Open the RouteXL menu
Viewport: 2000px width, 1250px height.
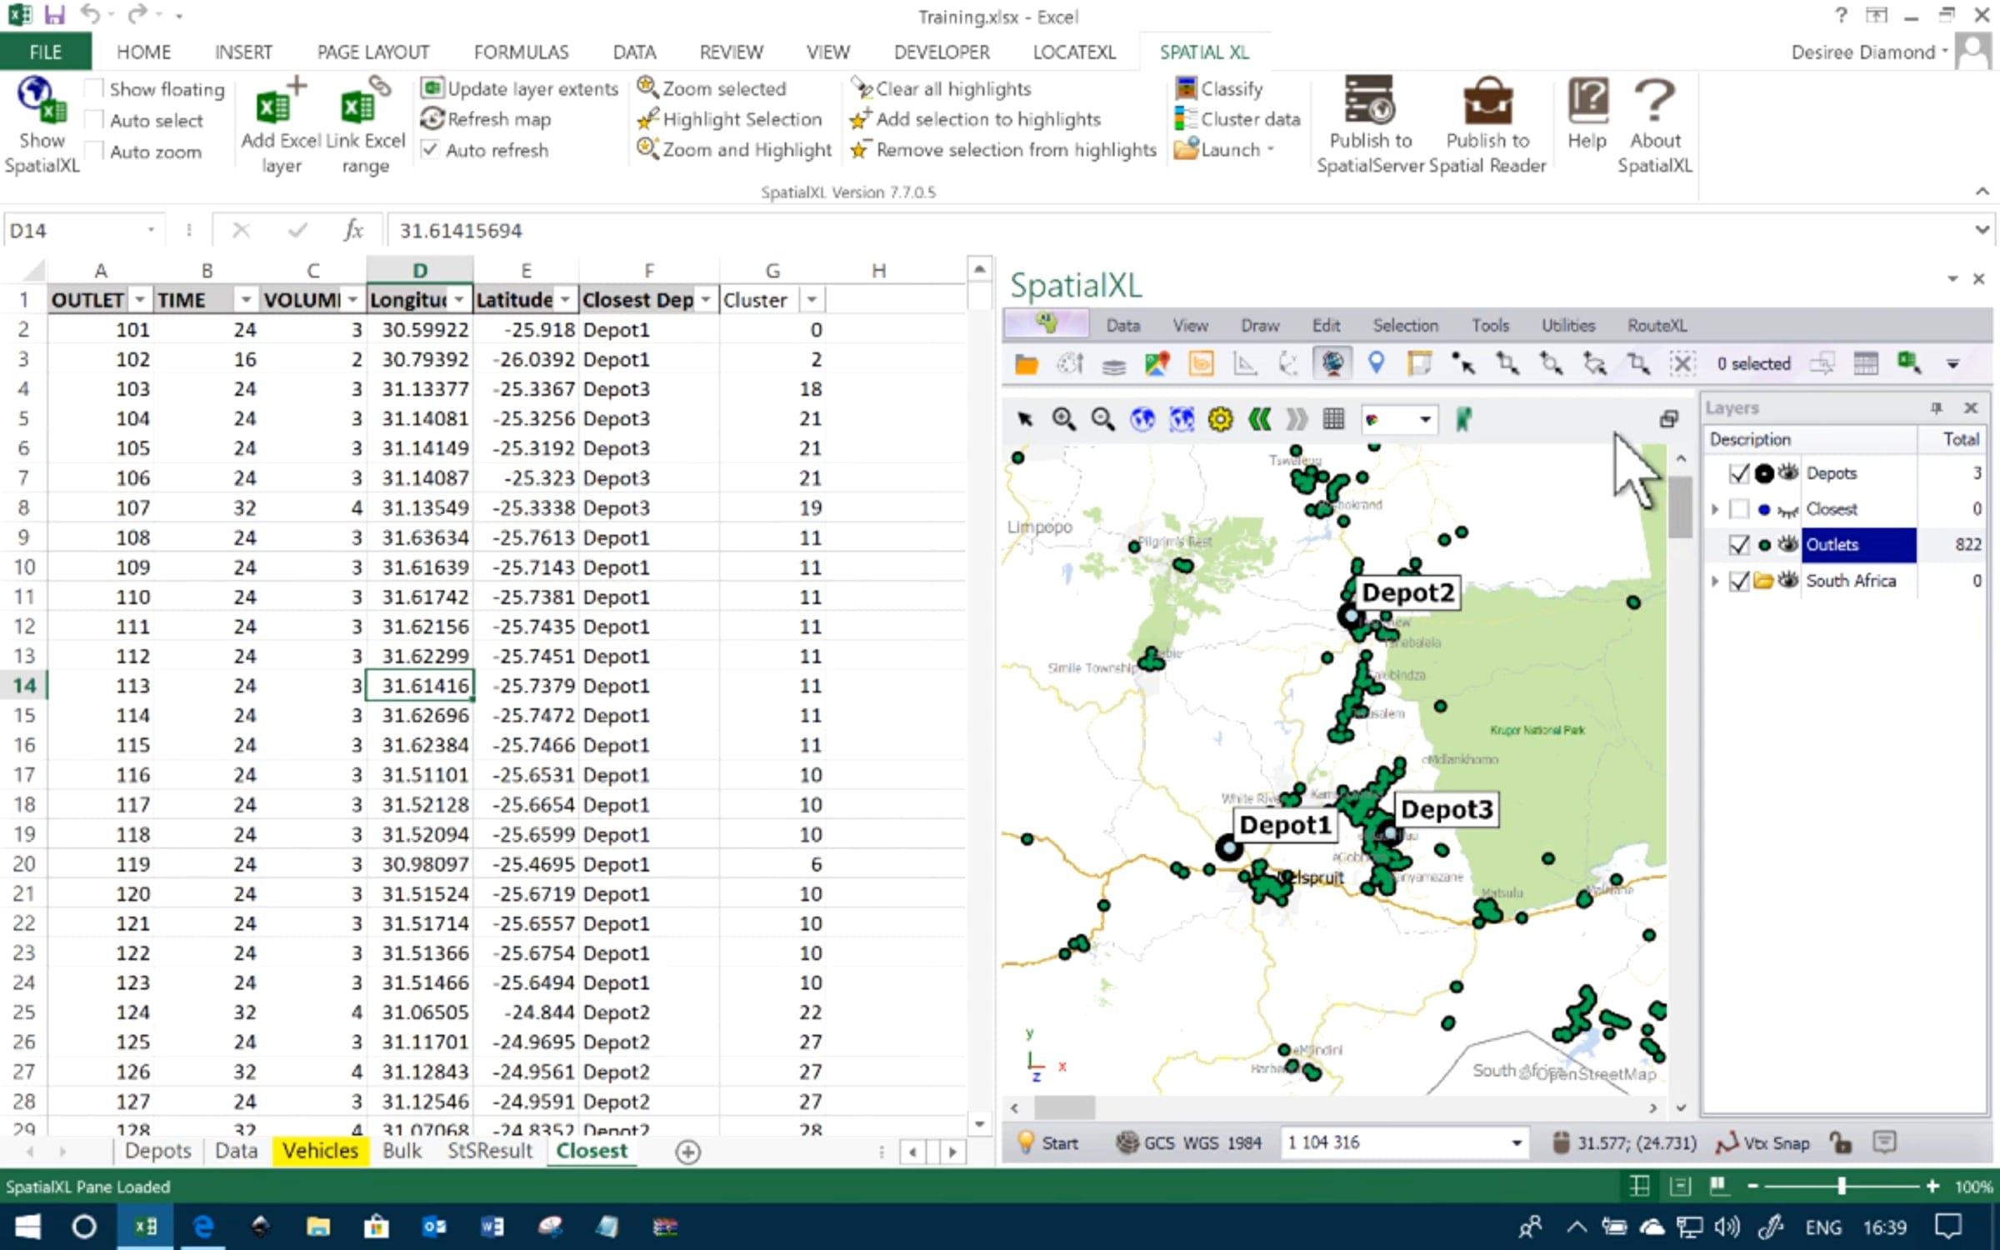1657,325
